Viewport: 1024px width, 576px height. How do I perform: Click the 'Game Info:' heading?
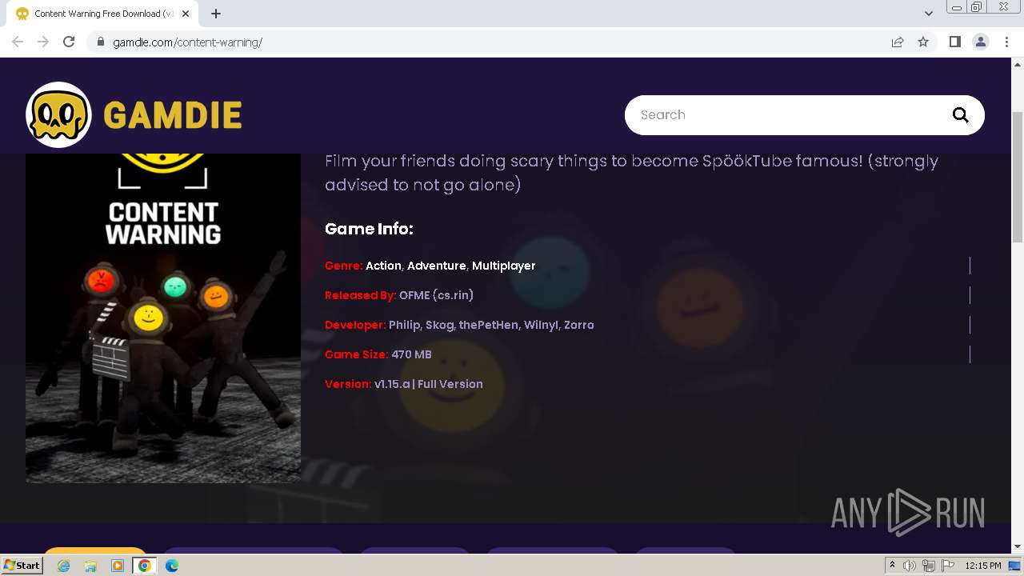point(369,229)
